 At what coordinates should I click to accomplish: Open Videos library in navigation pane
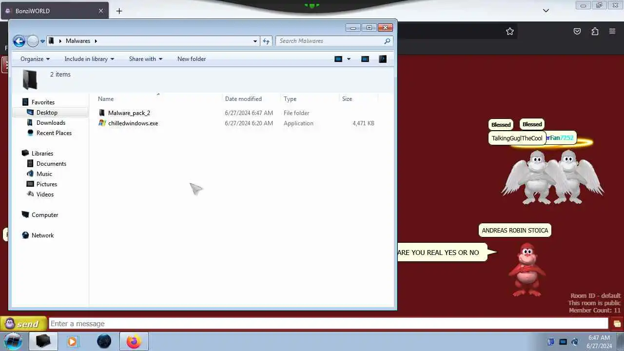[45, 195]
